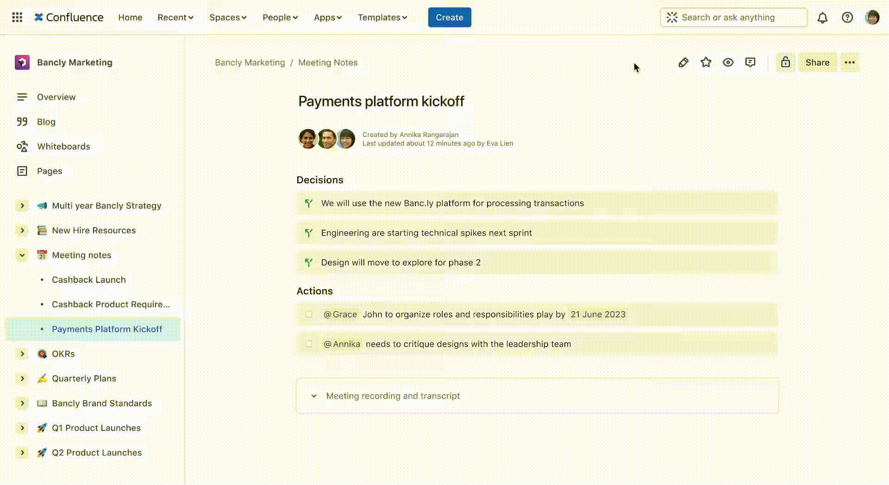Expand Bancly Brand Standards tree
889x485 pixels.
click(22, 403)
